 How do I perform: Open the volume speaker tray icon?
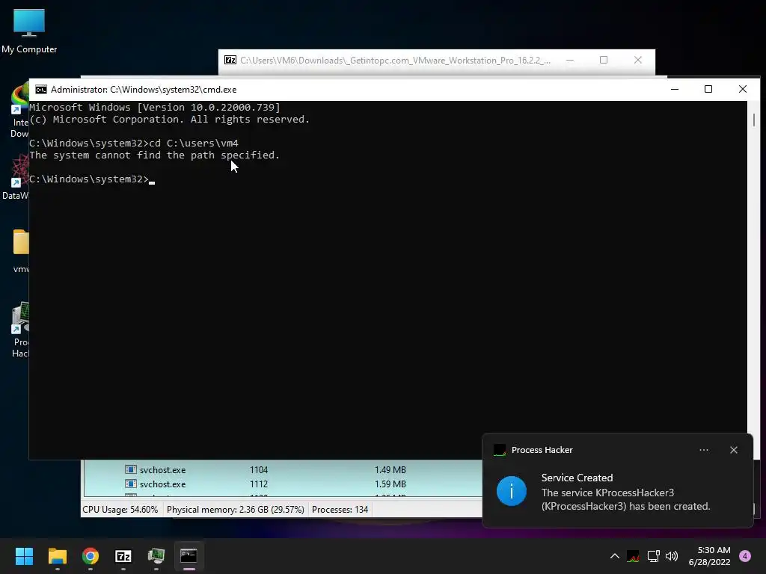click(x=672, y=556)
